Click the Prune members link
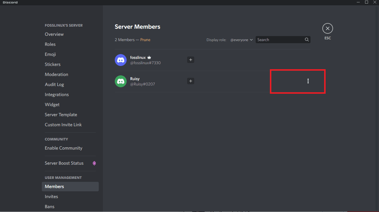 pos(145,40)
